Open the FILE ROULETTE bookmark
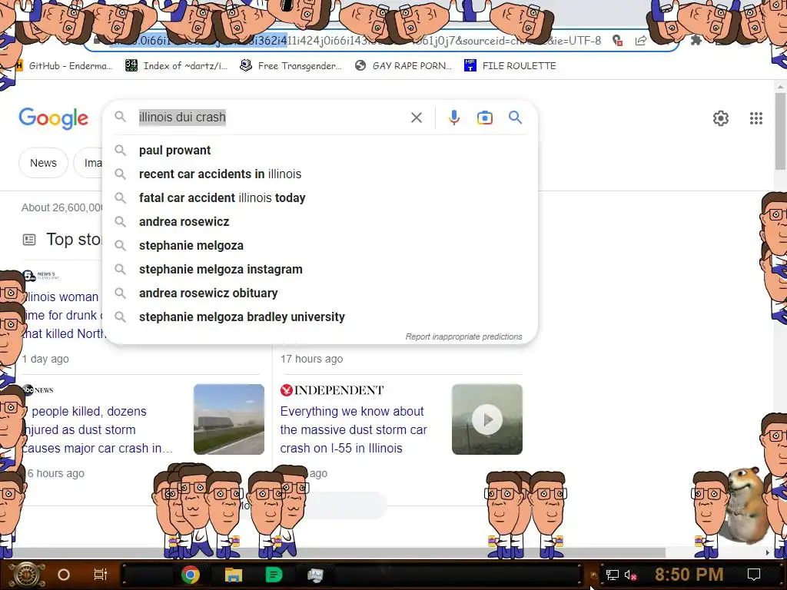Image resolution: width=787 pixels, height=590 pixels. tap(510, 66)
